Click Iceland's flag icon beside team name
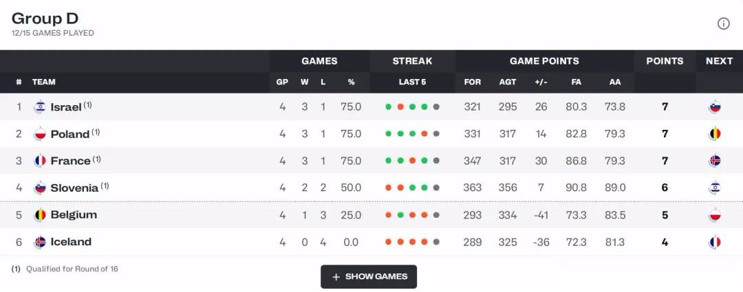The height and width of the screenshot is (292, 743). (40, 242)
